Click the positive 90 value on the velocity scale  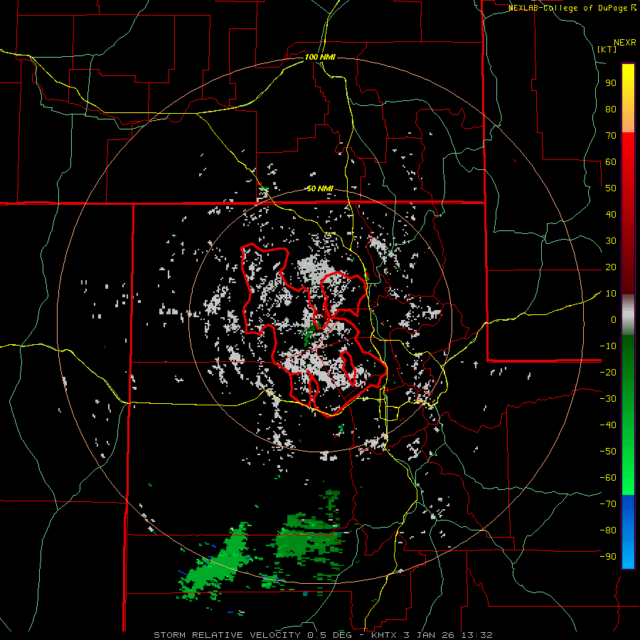tap(611, 83)
